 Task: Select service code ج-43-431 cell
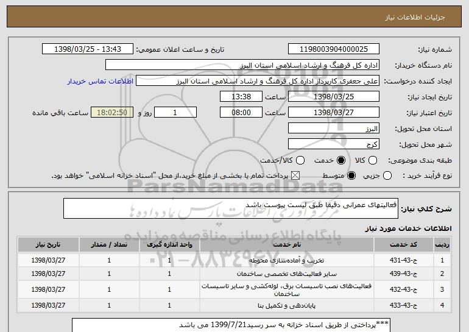403,260
